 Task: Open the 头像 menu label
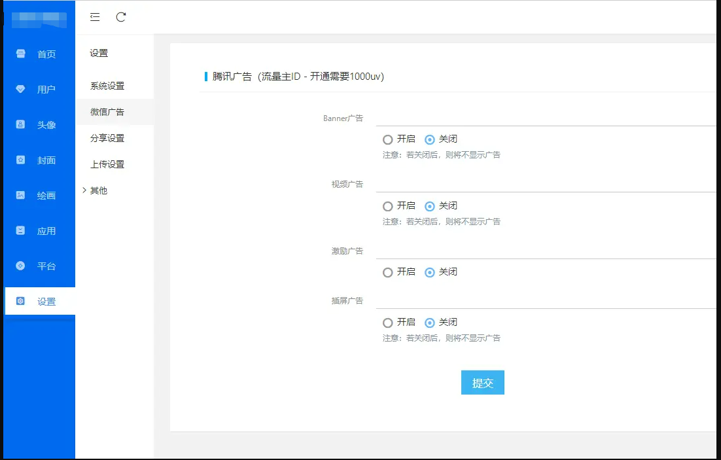[46, 125]
